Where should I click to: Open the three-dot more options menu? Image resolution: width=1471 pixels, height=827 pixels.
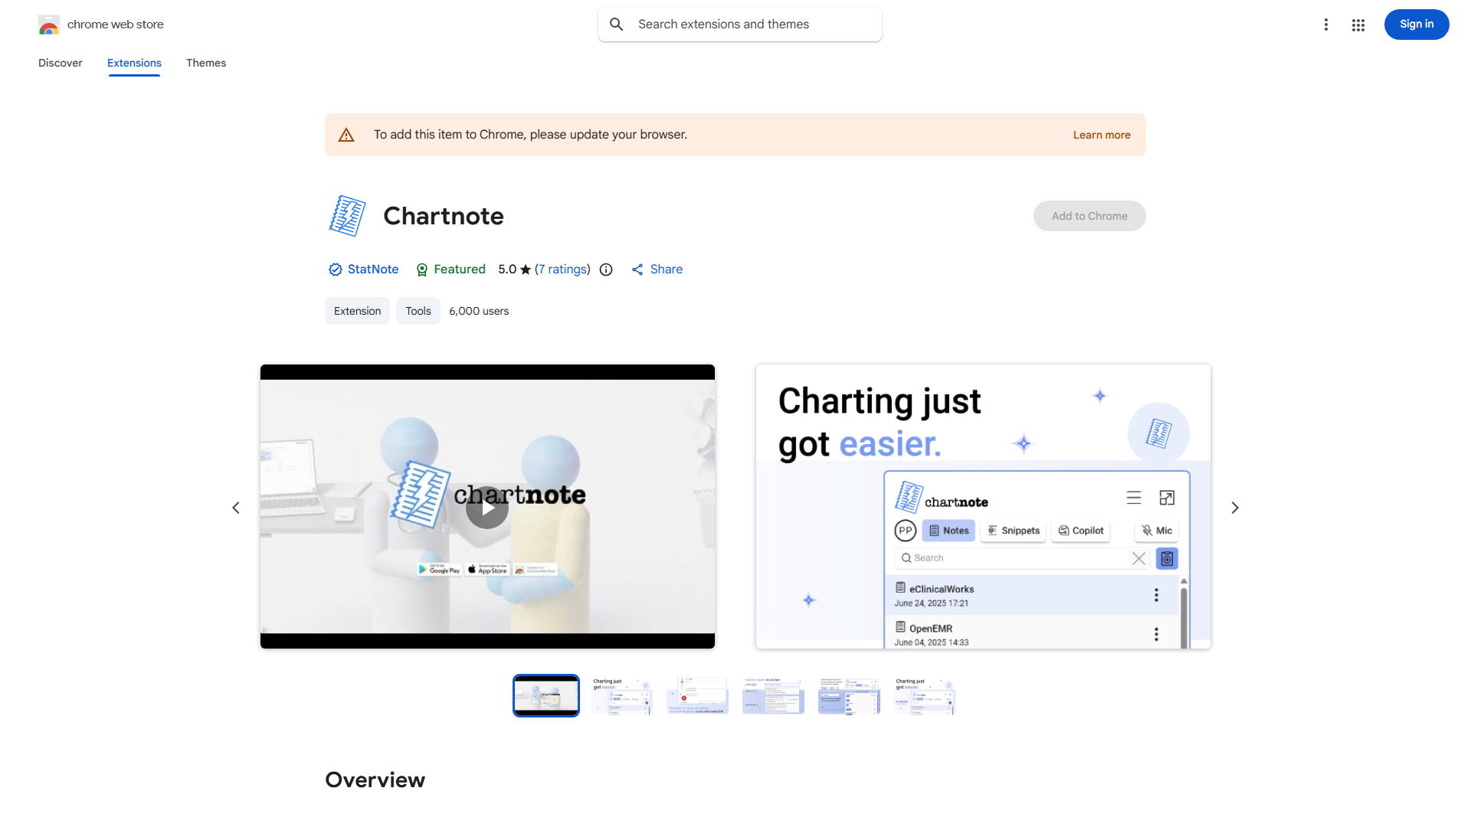pyautogui.click(x=1325, y=25)
